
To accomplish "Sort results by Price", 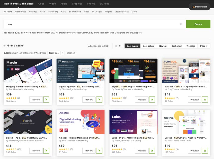I will click(204, 46).
